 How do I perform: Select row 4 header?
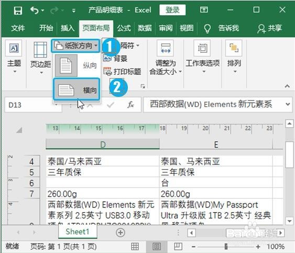point(31,161)
